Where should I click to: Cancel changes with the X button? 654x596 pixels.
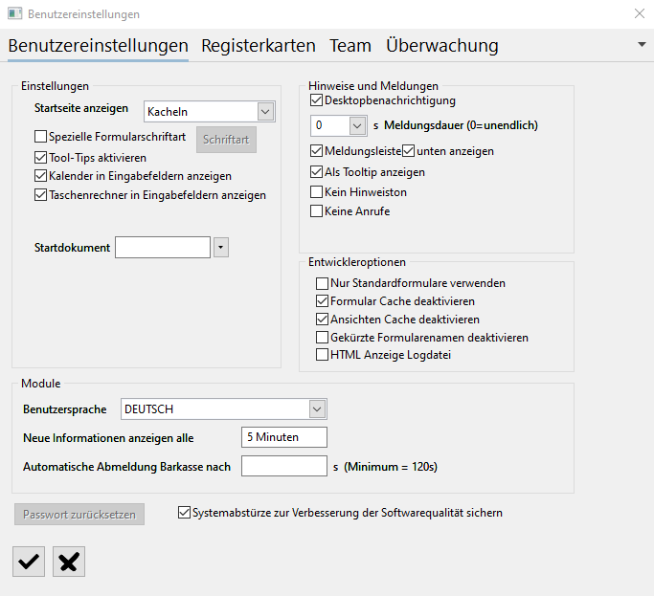click(69, 562)
